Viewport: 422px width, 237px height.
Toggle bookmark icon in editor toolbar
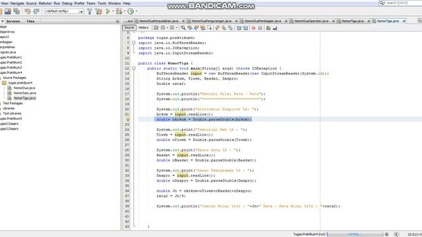point(230,28)
